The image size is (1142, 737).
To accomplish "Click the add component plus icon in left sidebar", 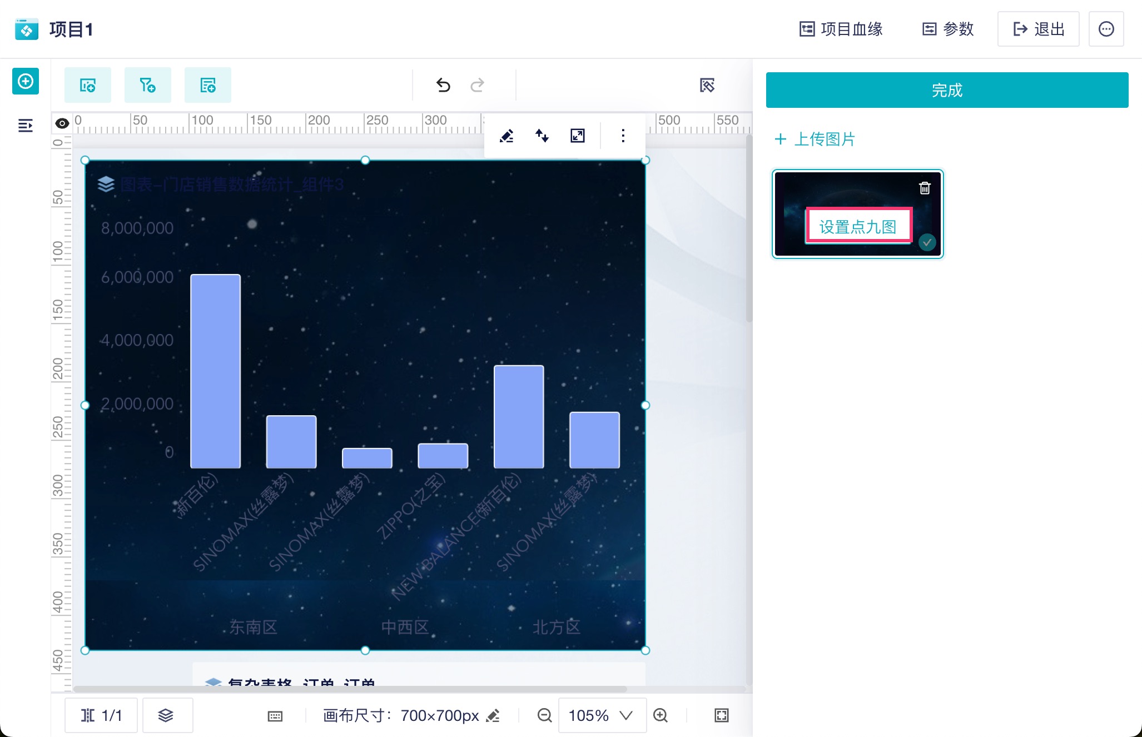I will point(26,82).
